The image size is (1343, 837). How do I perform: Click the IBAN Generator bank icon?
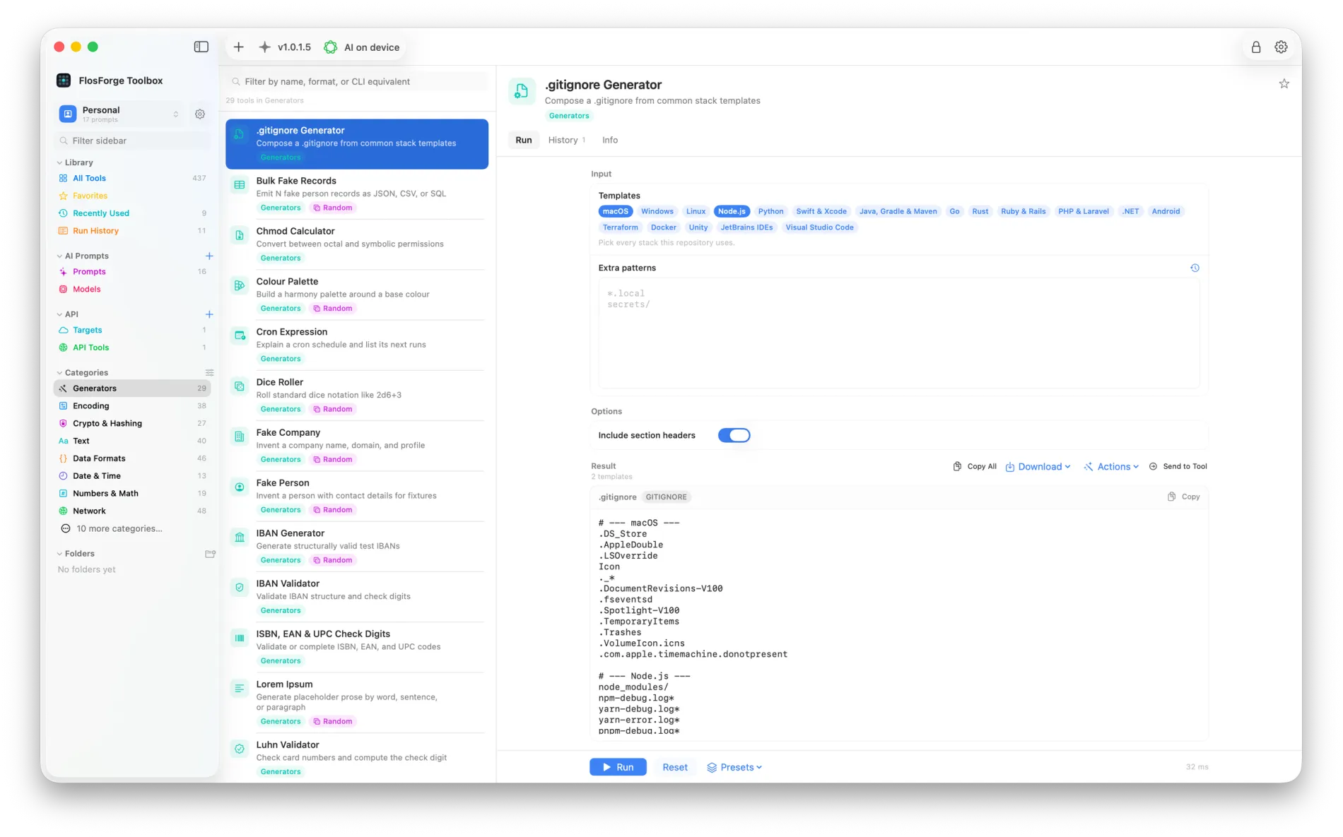pyautogui.click(x=240, y=538)
